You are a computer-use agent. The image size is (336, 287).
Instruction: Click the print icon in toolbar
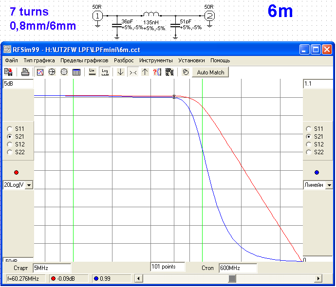[x=25, y=72]
